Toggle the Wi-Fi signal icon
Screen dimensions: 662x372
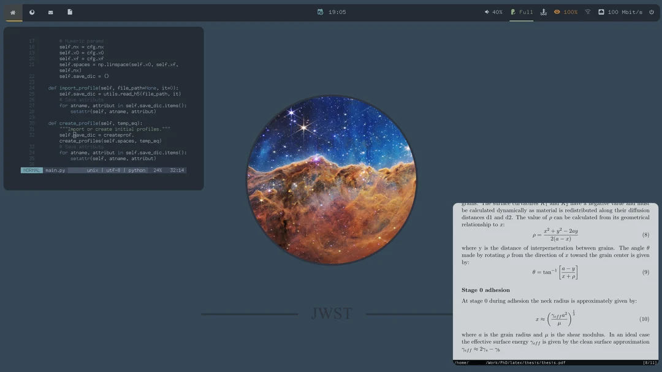[x=588, y=12]
